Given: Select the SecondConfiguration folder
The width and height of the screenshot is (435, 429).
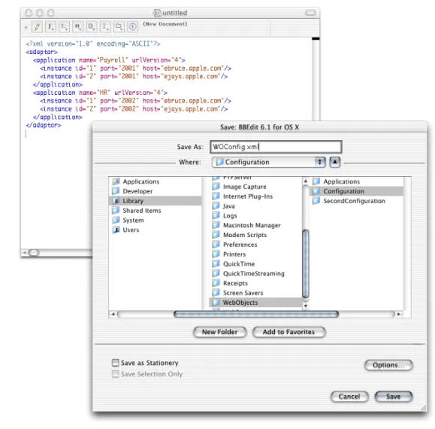Looking at the screenshot, I should [x=356, y=201].
